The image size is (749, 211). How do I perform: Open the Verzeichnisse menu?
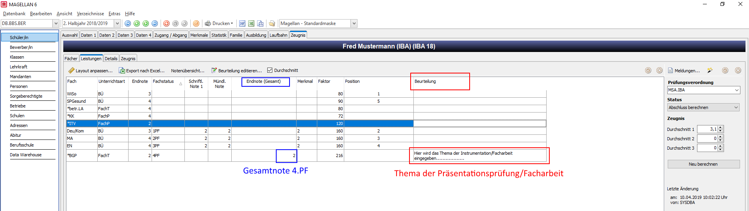(90, 14)
